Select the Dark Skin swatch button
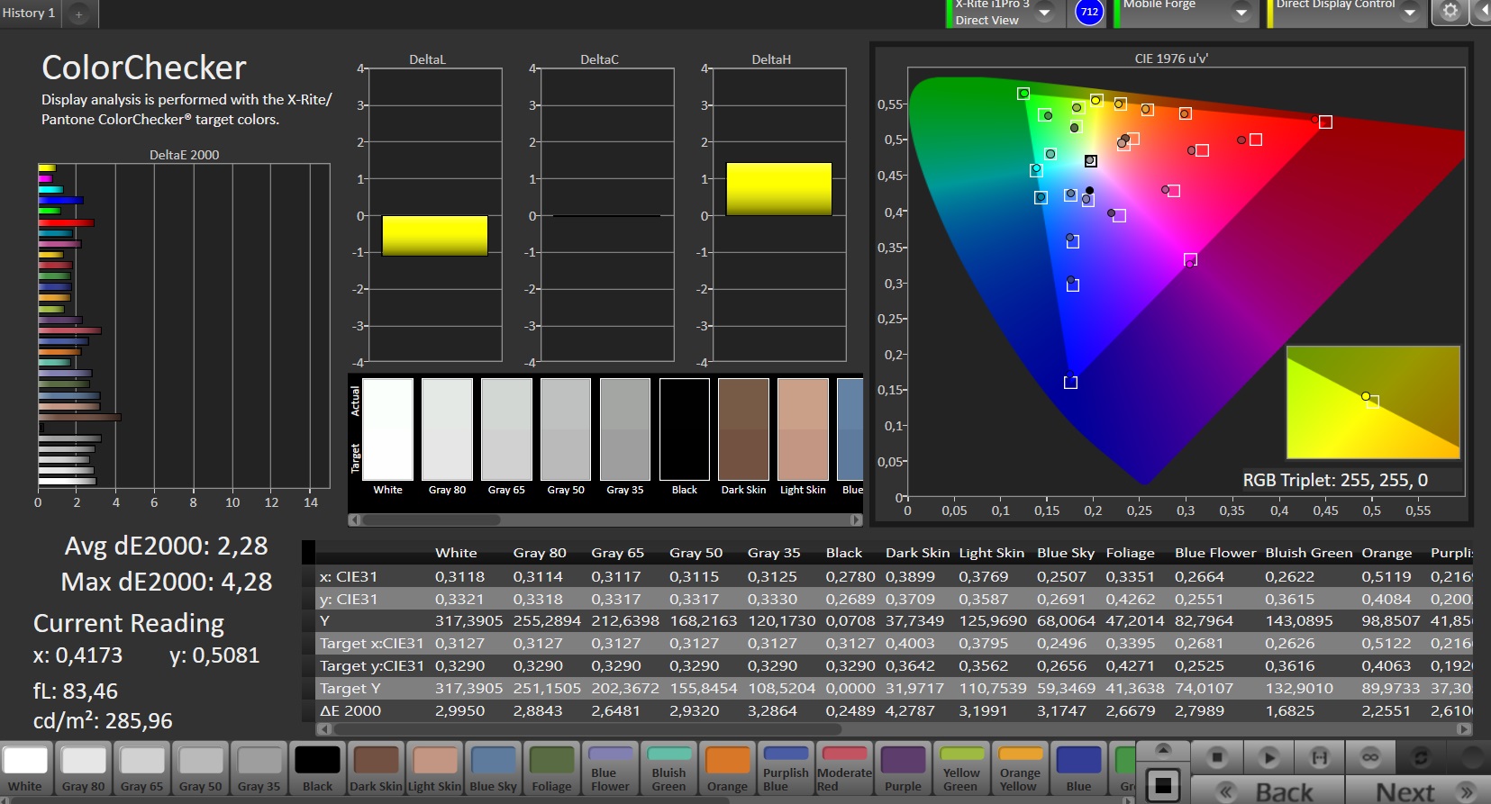Image resolution: width=1491 pixels, height=804 pixels. [376, 769]
